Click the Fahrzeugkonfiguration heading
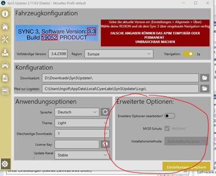Screen dimensions: 216x176 tap(47, 13)
